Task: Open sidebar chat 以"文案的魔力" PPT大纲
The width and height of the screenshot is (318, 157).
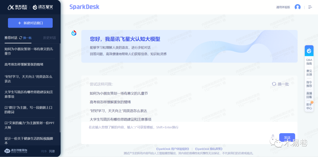Action: tap(30, 125)
